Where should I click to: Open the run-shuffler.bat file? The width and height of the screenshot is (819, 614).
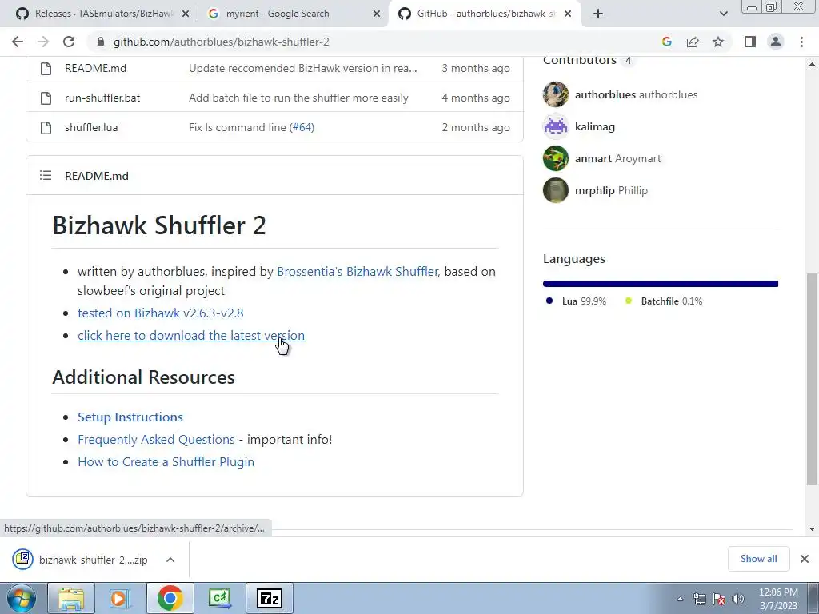click(102, 98)
